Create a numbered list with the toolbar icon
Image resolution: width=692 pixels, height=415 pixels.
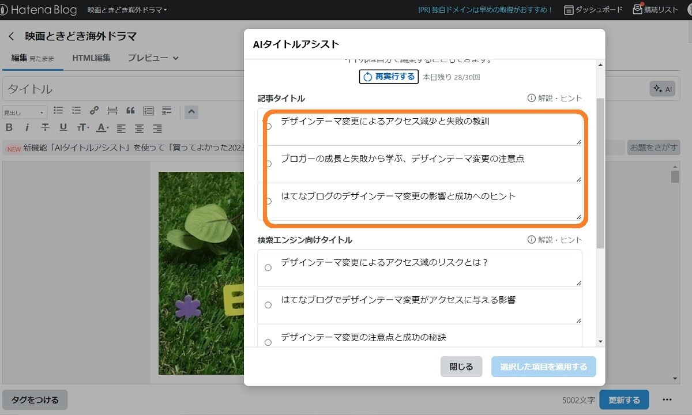tap(75, 111)
